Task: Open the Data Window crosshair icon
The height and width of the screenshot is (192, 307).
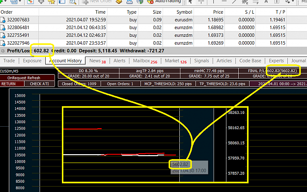Action: (41, 1)
